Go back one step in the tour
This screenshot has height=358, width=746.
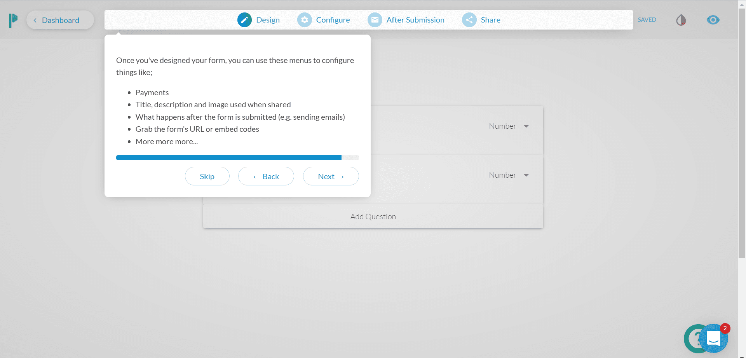266,176
